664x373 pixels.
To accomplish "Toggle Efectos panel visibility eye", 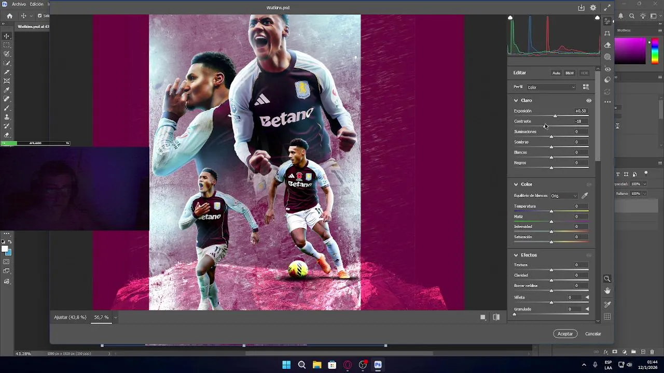I will (589, 255).
